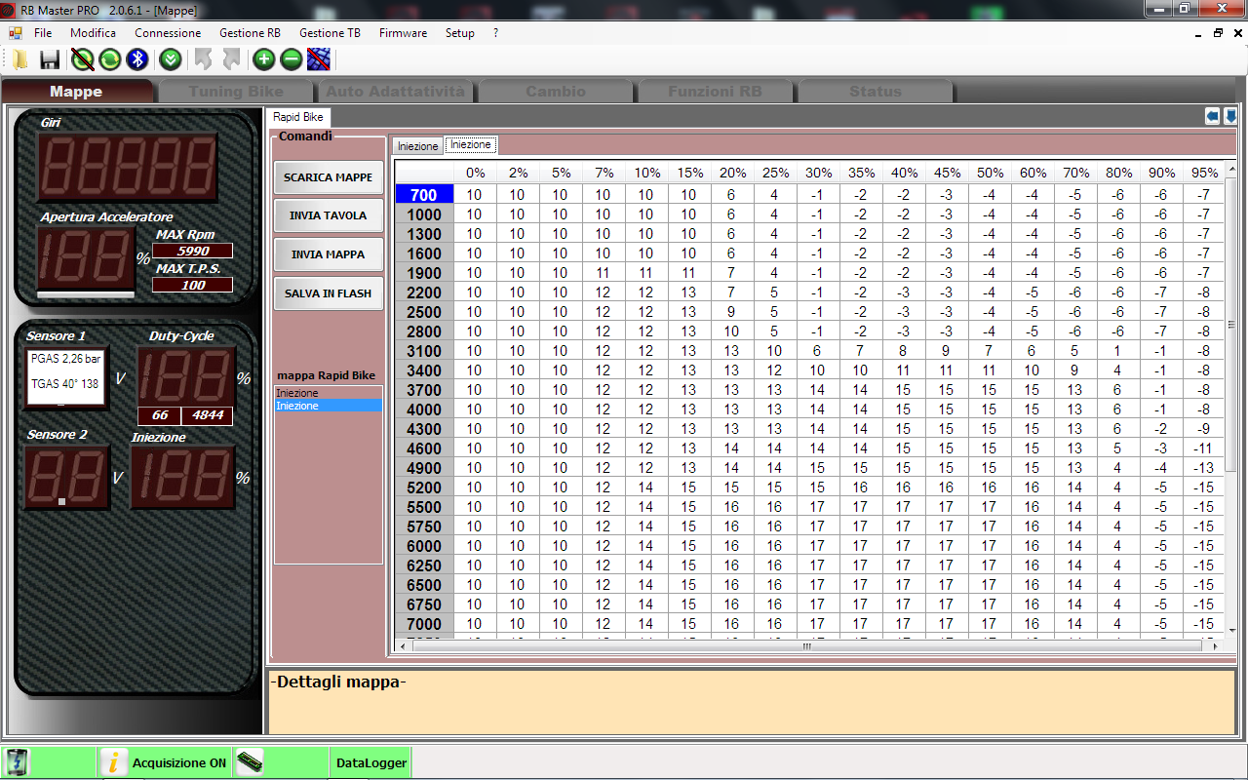Viewport: 1248px width, 780px height.
Task: Select the unselected Iniezione table tab
Action: coord(417,145)
